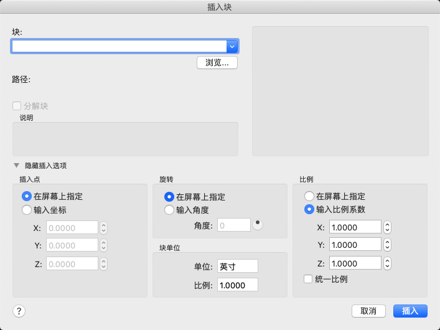Image resolution: width=440 pixels, height=330 pixels.
Task: Select 输入比例系数 radio button
Action: coord(309,209)
